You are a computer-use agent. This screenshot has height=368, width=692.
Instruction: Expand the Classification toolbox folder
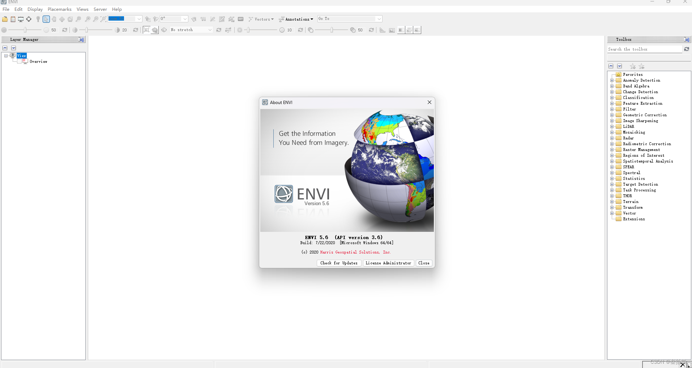[x=612, y=98]
